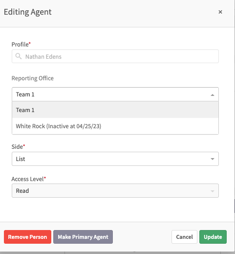This screenshot has width=235, height=254.
Task: Save changes with the green Update button
Action: (x=213, y=237)
